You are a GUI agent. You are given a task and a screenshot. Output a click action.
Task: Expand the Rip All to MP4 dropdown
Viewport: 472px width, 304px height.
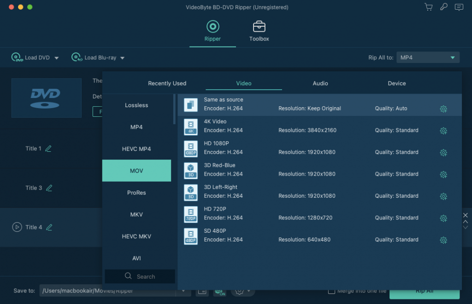[x=428, y=57]
